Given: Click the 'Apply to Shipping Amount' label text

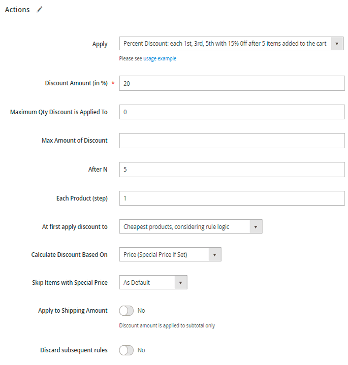Looking at the screenshot, I should [x=73, y=311].
